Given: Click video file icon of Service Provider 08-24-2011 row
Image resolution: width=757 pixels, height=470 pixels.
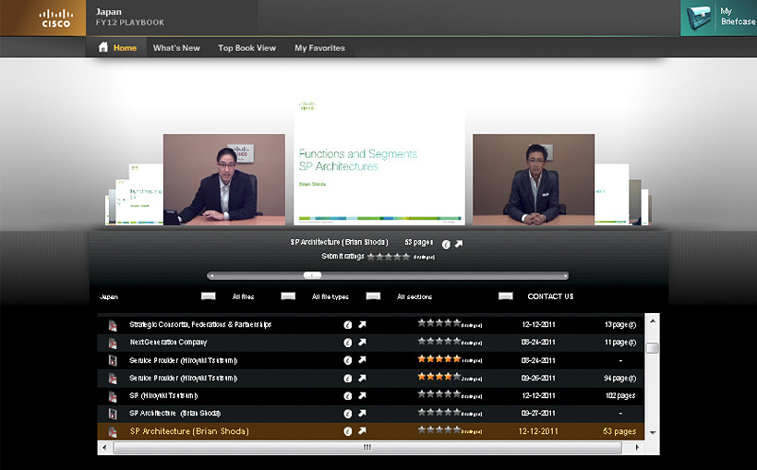Looking at the screenshot, I should [113, 360].
